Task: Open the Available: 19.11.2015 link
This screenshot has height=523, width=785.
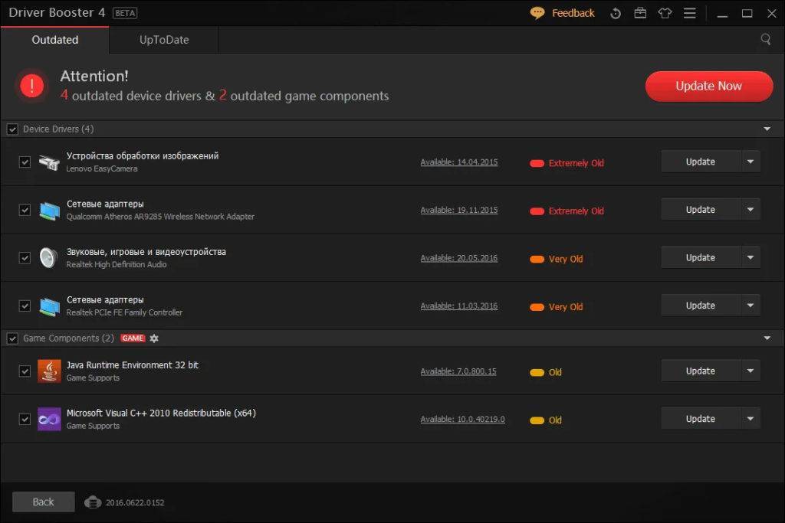Action: point(459,210)
